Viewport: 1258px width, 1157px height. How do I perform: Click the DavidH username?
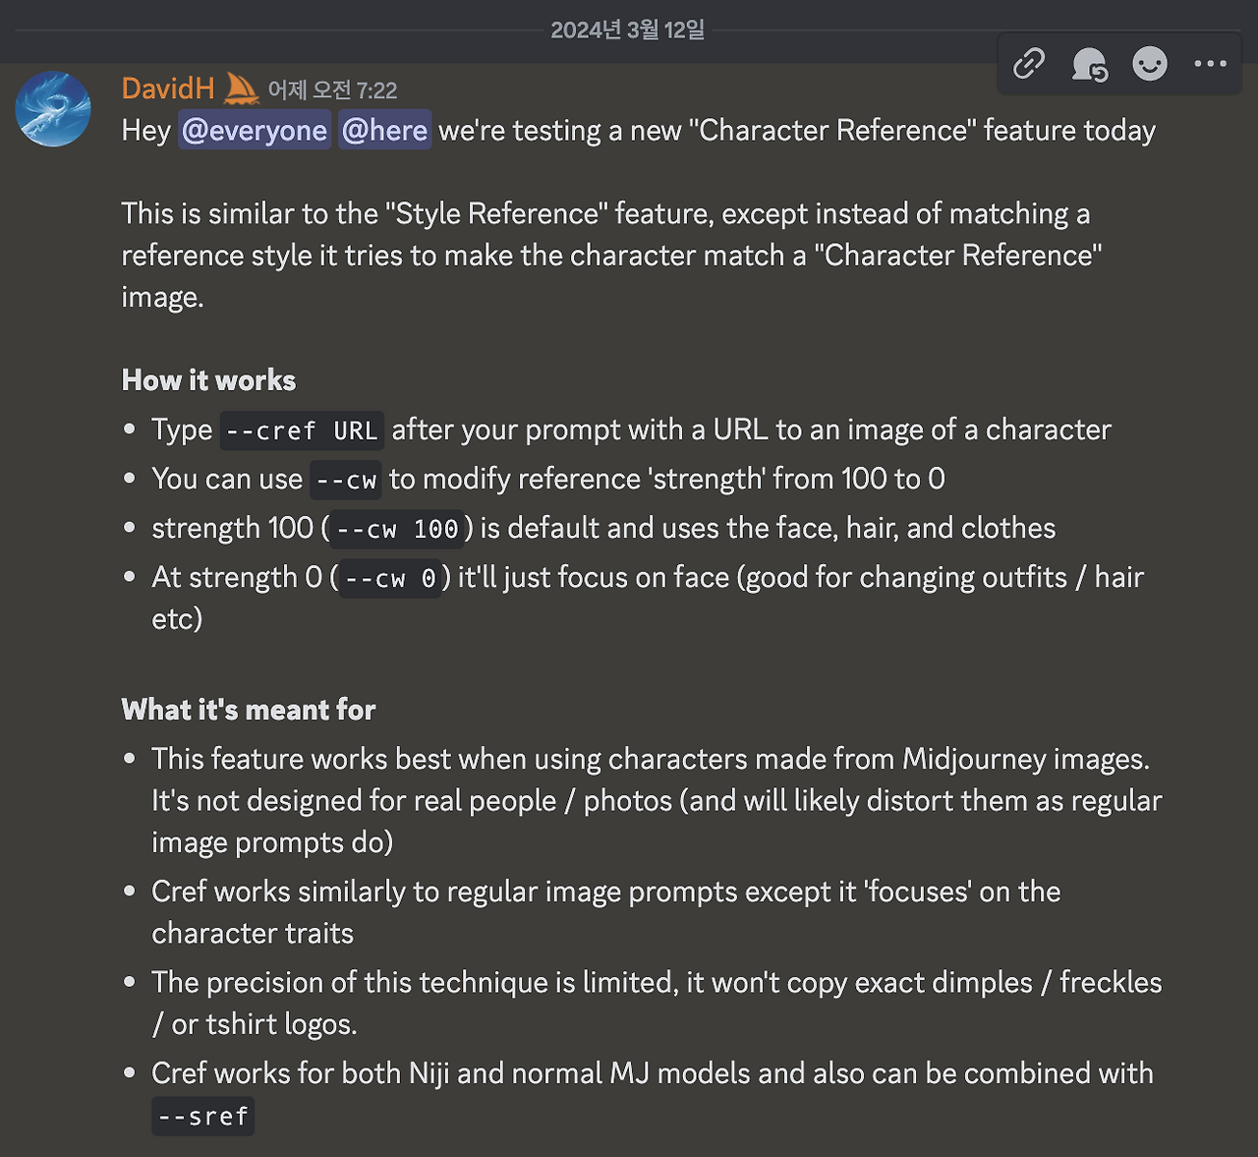point(168,89)
